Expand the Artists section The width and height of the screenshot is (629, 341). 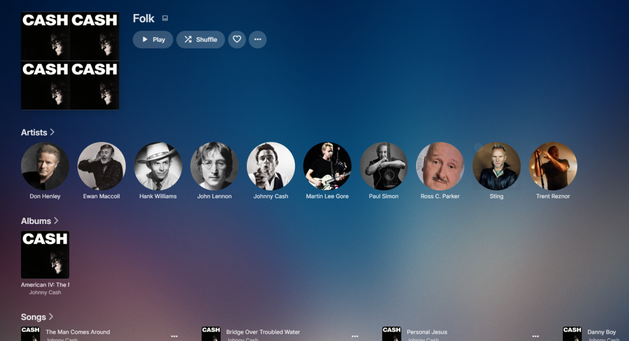pyautogui.click(x=38, y=132)
